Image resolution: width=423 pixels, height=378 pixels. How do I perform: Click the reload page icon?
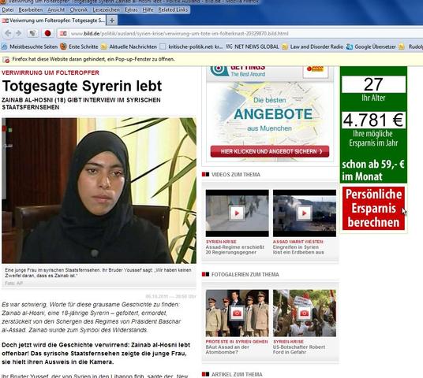click(32, 33)
